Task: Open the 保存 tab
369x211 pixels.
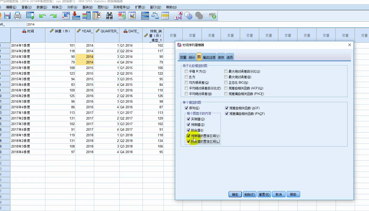Action: (x=221, y=57)
